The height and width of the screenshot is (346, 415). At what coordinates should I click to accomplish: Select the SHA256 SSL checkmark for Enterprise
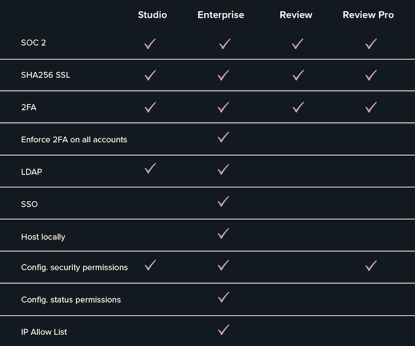point(224,75)
